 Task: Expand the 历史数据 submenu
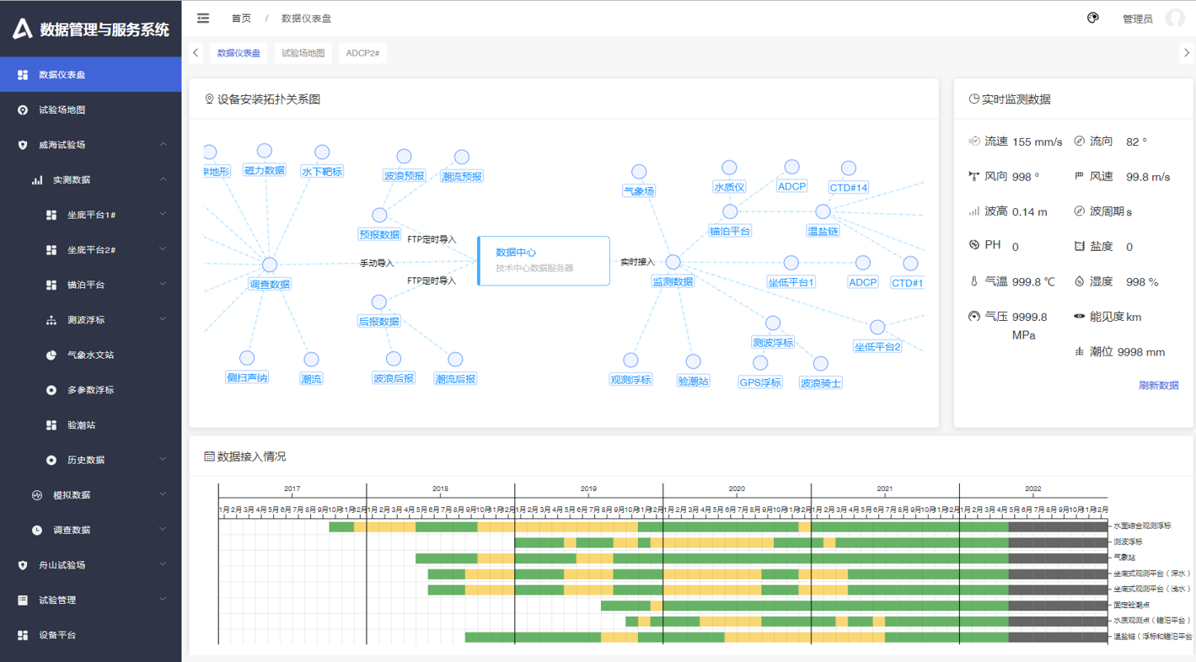pos(163,460)
